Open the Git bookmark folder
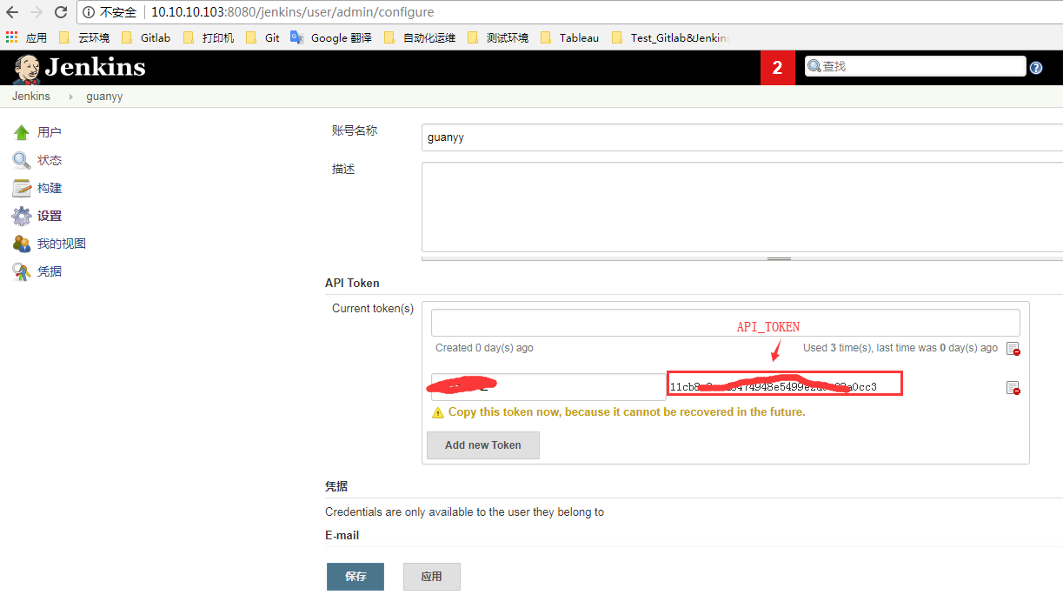The image size is (1063, 595). (x=262, y=37)
